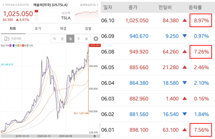Click the 나스닥 TSLA ticker box
This screenshot has height=139, width=215.
click(x=66, y=16)
